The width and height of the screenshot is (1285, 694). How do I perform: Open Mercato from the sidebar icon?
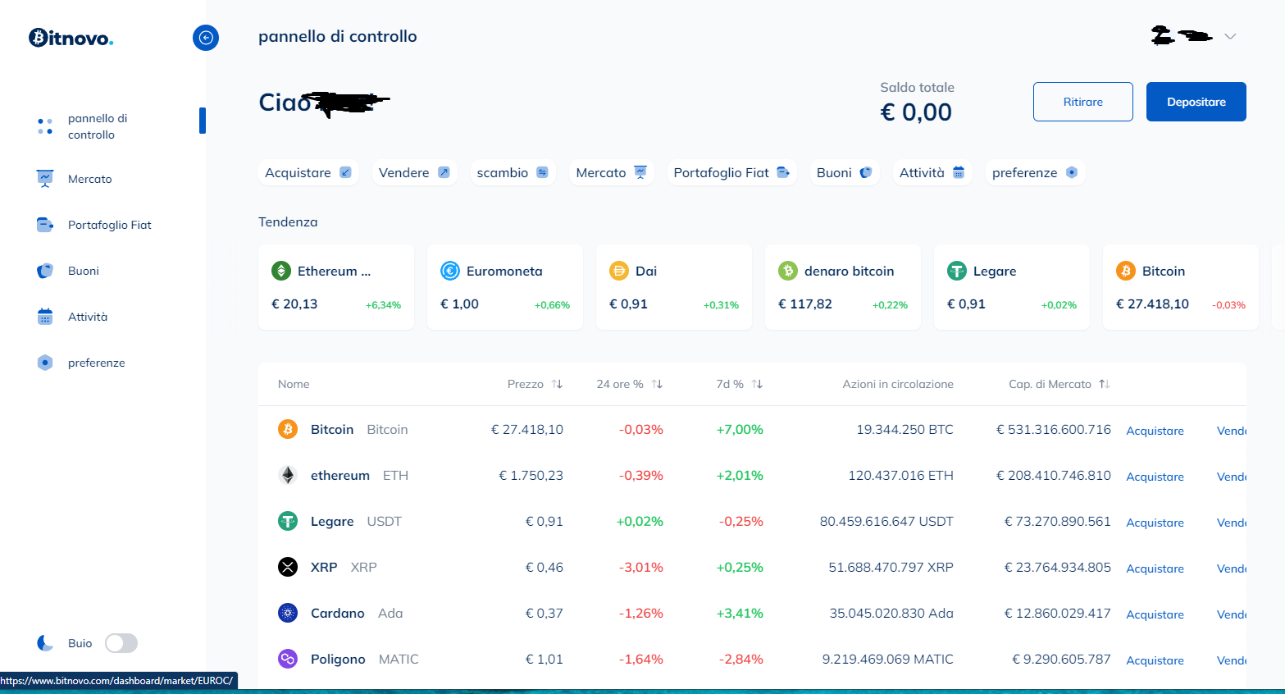[45, 179]
